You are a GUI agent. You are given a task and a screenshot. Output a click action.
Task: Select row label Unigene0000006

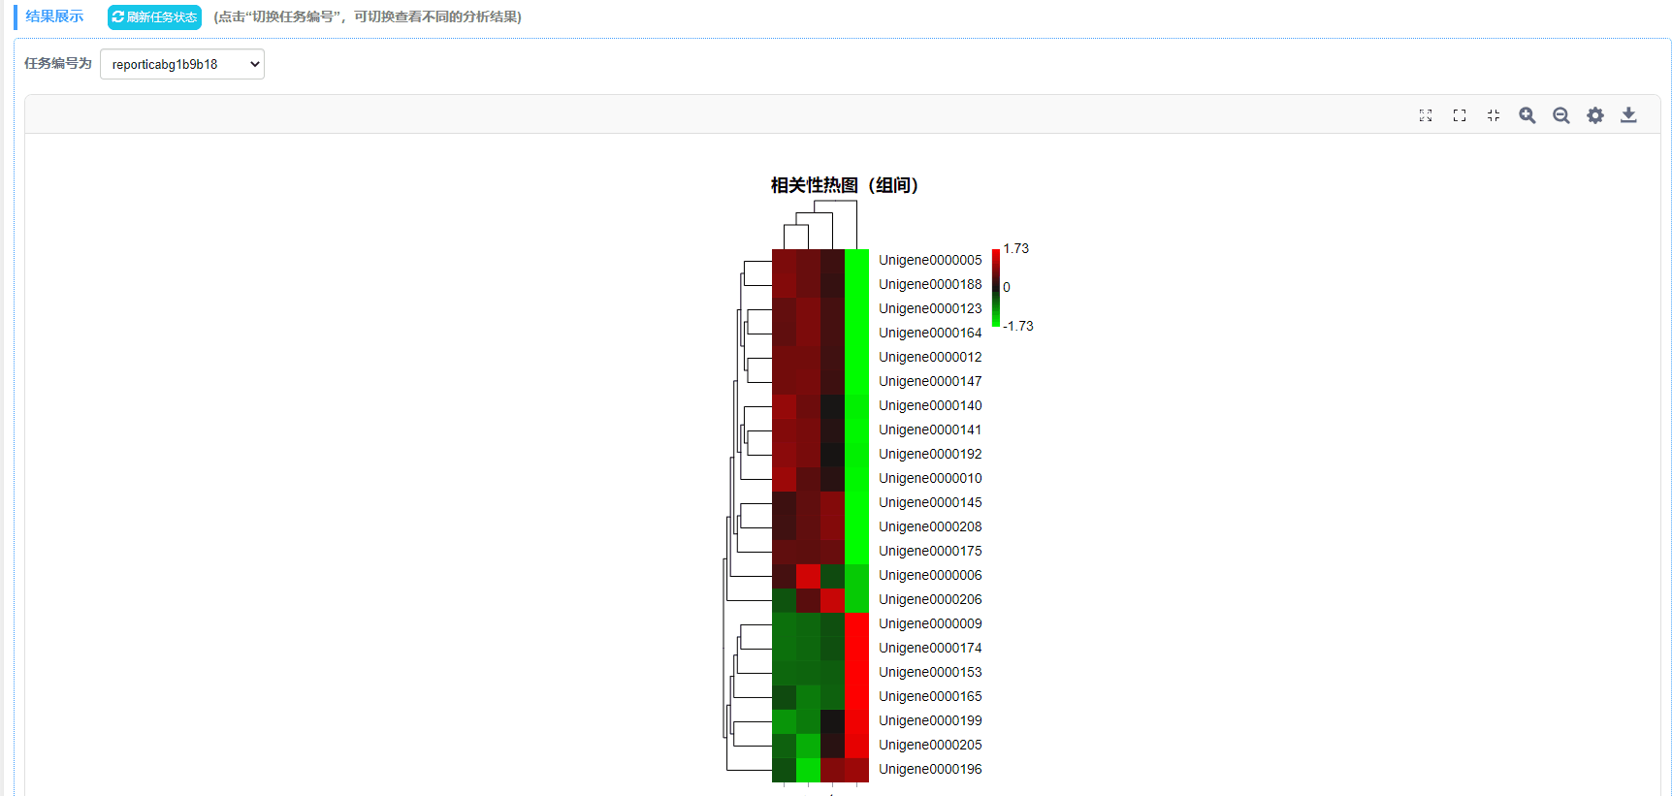coord(930,575)
